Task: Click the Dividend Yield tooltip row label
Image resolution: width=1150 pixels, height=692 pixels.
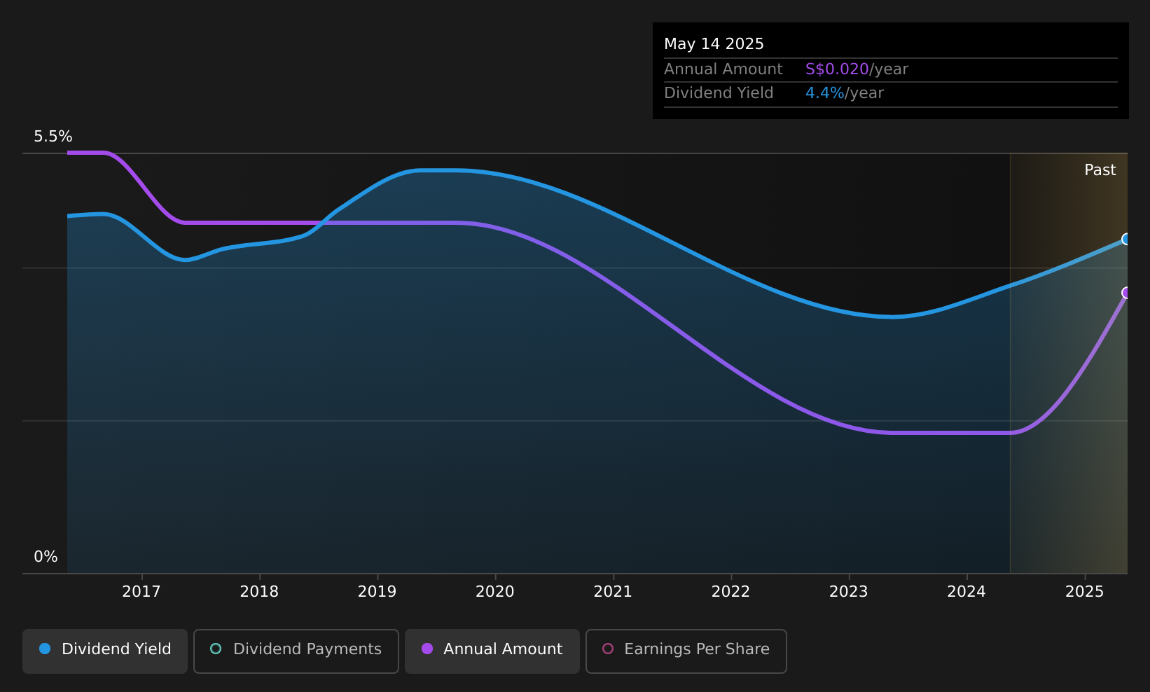Action: [719, 93]
